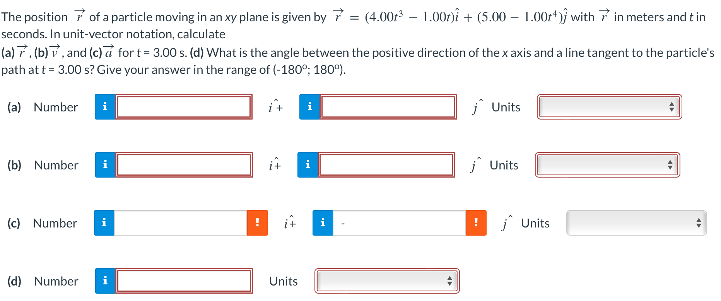Screen dimensions: 721x301
Task: Click the info icon for part (a) i-component
Action: click(x=104, y=107)
